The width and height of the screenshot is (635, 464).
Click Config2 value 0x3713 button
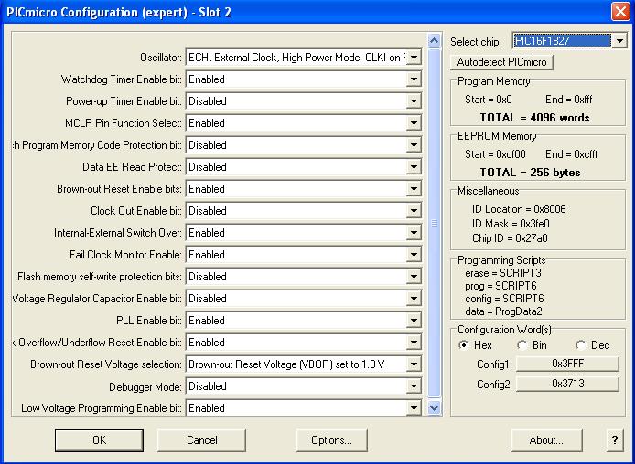(x=568, y=383)
